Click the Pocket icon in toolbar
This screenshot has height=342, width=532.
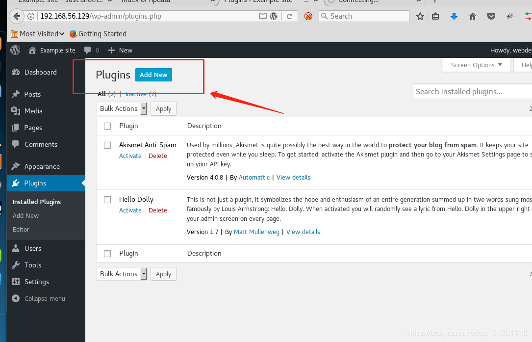tap(491, 16)
